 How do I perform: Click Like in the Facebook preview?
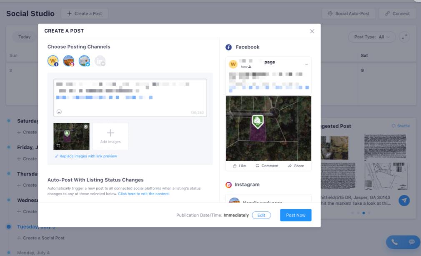click(x=240, y=166)
